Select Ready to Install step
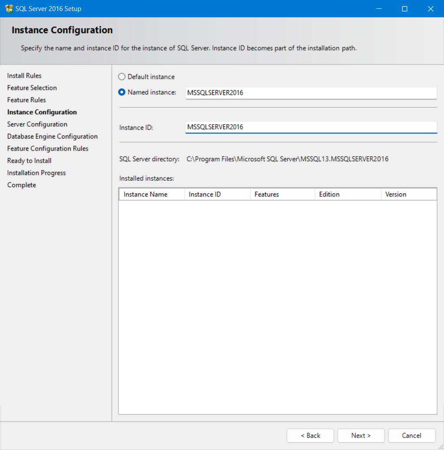Screen dimensions: 444x450 29,160
